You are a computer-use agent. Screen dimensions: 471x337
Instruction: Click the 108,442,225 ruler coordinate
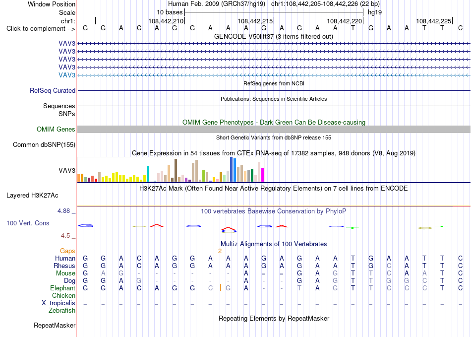[x=433, y=21]
